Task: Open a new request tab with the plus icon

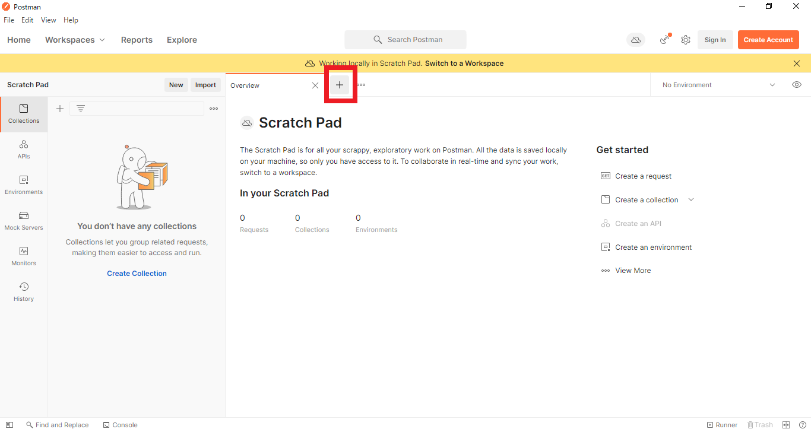Action: [x=340, y=85]
